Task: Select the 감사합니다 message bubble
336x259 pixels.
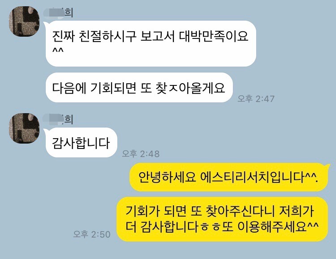Action: click(81, 143)
